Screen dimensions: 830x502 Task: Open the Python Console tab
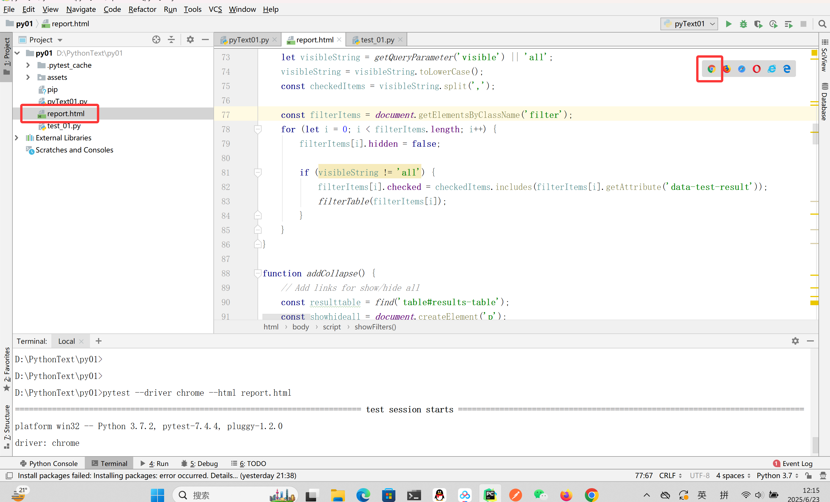point(49,463)
